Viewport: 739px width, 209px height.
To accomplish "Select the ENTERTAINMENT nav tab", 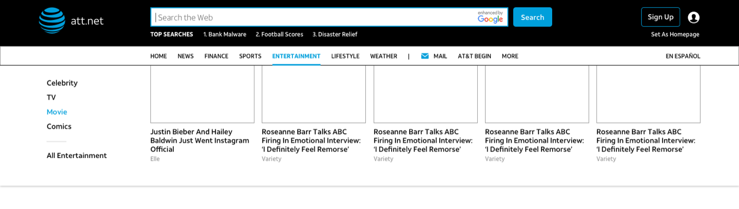I will (296, 56).
